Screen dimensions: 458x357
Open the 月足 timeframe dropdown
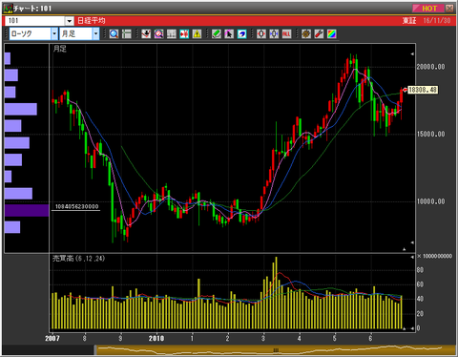coord(79,33)
